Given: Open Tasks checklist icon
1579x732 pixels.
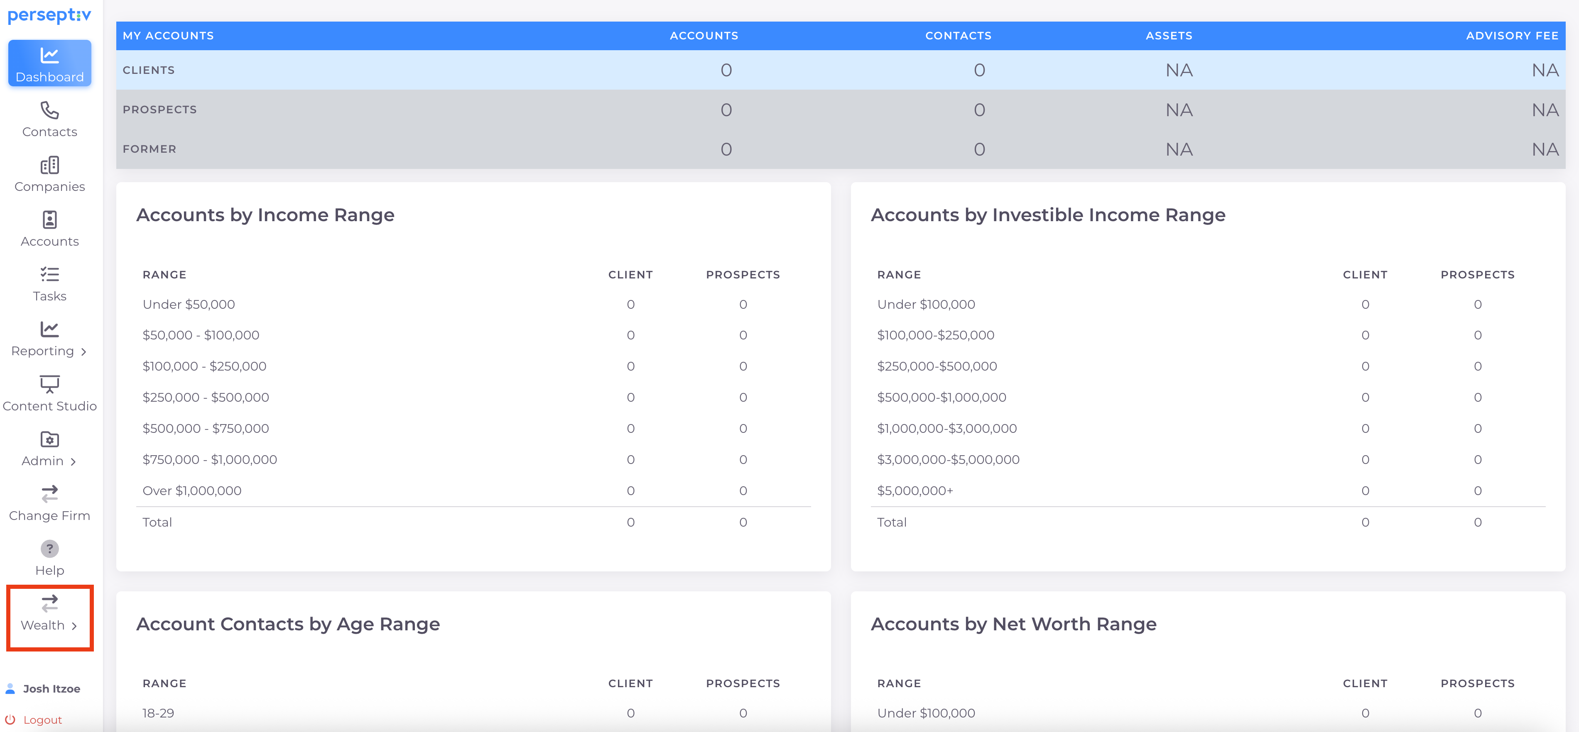Looking at the screenshot, I should coord(50,274).
